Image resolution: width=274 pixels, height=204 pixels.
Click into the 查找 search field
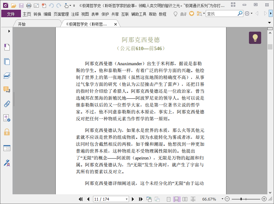tap(222, 14)
